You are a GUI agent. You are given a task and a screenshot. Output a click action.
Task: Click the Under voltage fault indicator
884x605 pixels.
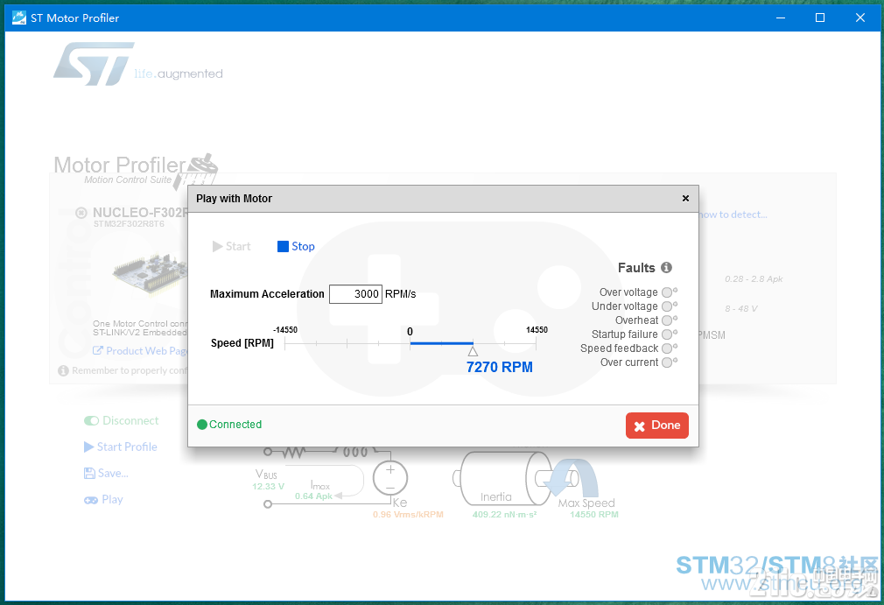coord(668,306)
